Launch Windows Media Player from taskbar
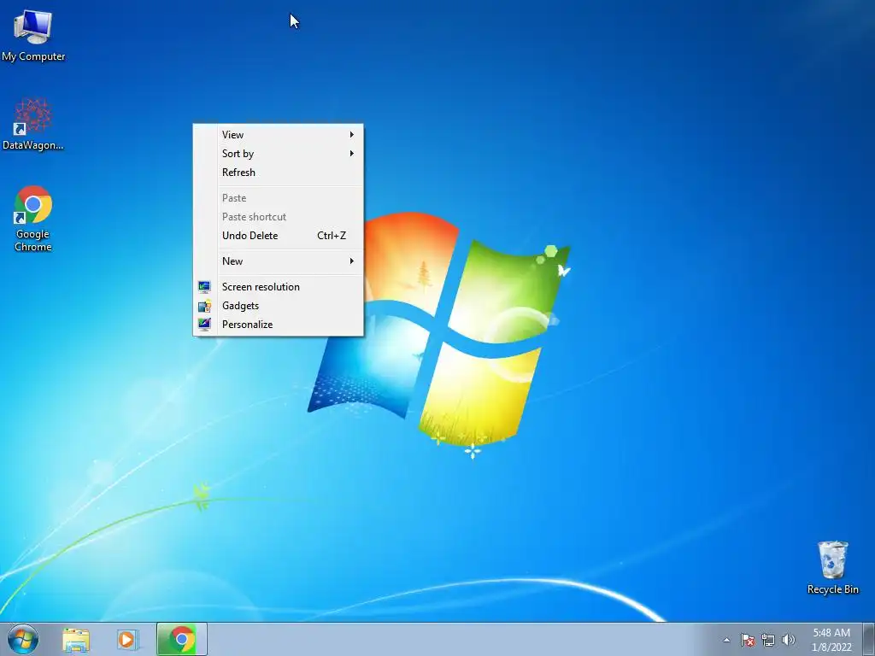 127,639
